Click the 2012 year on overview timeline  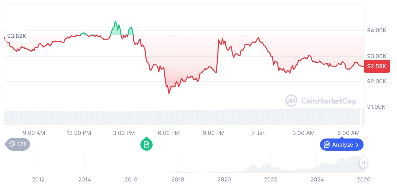[x=38, y=180]
